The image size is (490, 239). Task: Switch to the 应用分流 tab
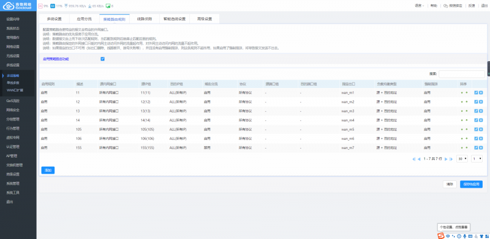point(85,19)
